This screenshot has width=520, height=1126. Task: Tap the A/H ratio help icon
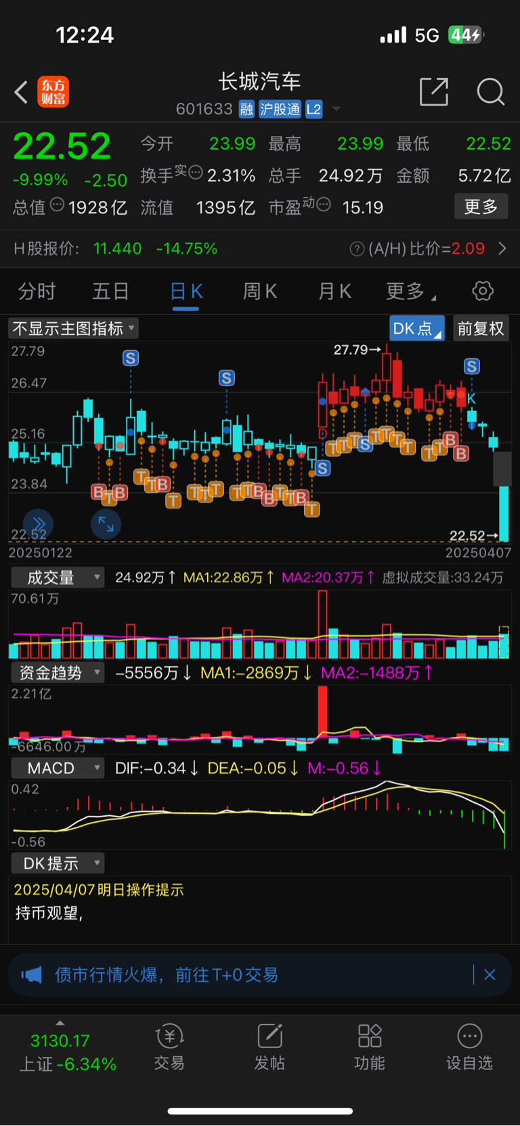[x=357, y=249]
